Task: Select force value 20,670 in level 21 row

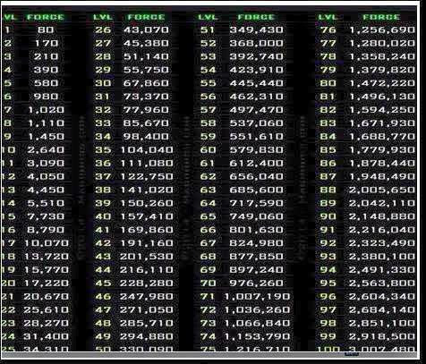Action: [47, 297]
